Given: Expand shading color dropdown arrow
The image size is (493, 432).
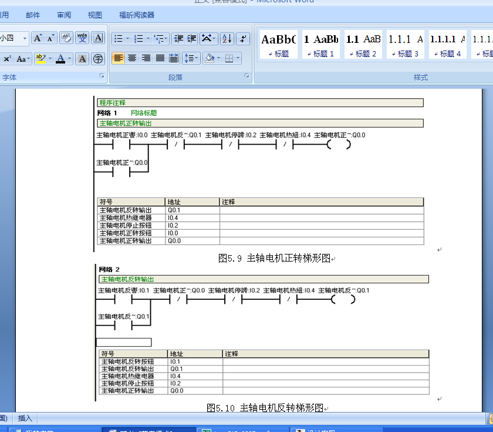Looking at the screenshot, I should pos(218,58).
